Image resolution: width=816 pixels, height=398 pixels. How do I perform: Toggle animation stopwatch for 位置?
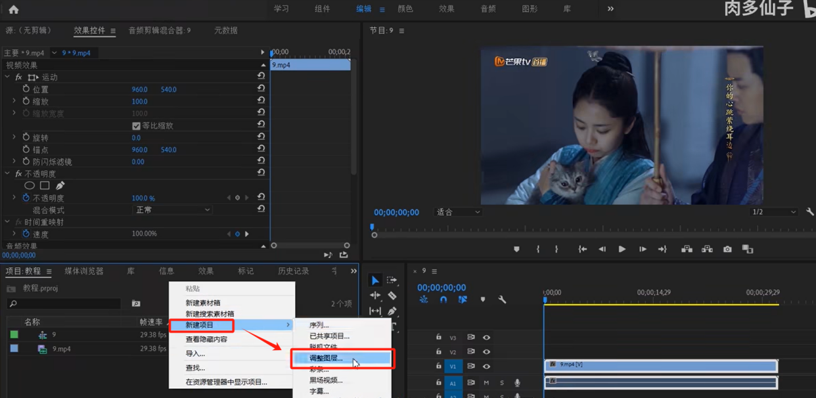pos(26,89)
